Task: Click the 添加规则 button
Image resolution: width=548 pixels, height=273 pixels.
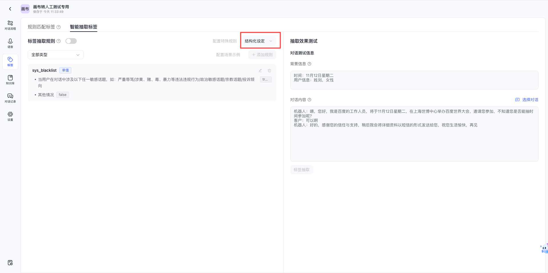Action: 262,55
